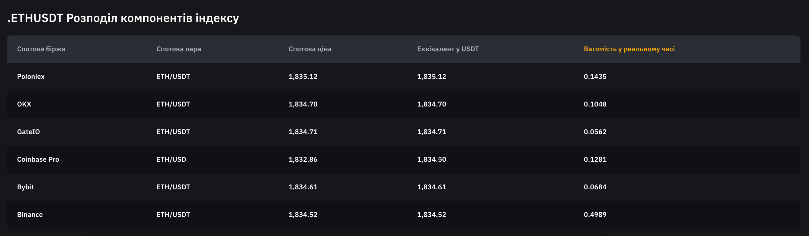Click GateIO USDT equivalent 1,834.71

pos(431,132)
